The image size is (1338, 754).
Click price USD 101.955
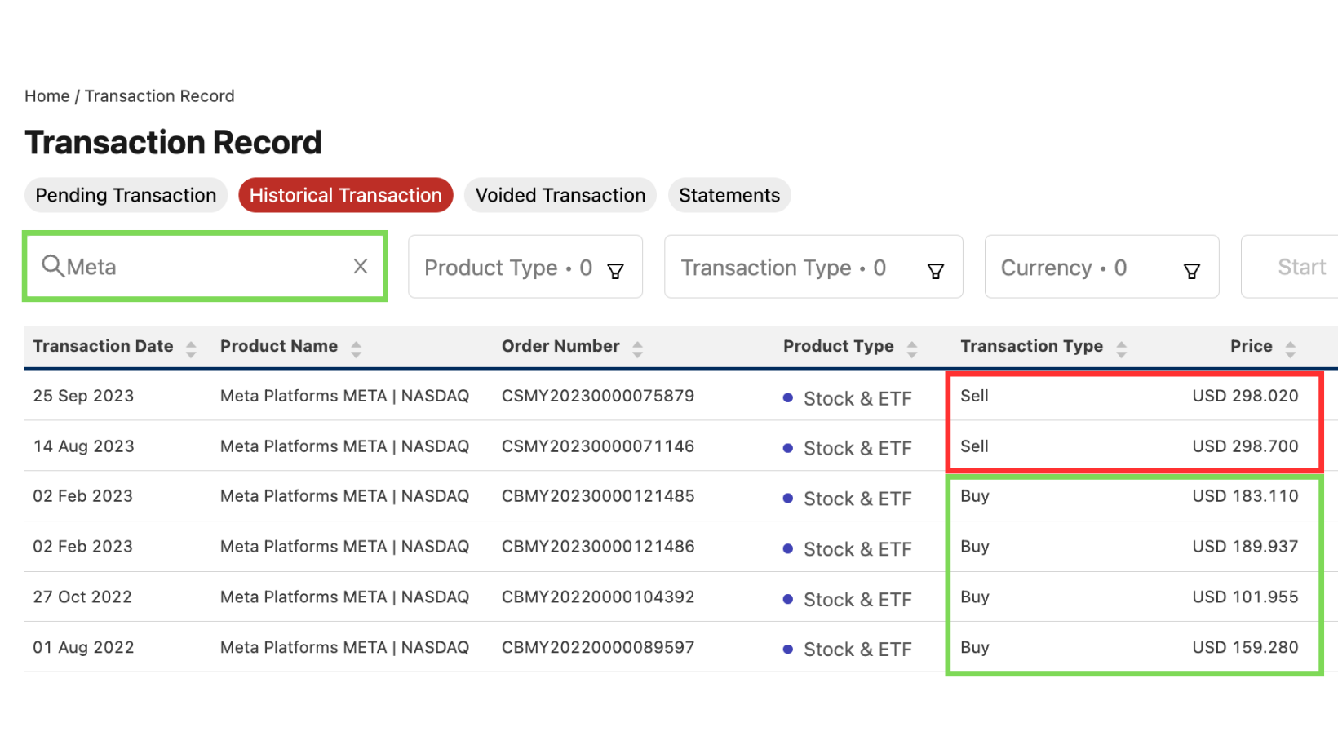tap(1245, 597)
